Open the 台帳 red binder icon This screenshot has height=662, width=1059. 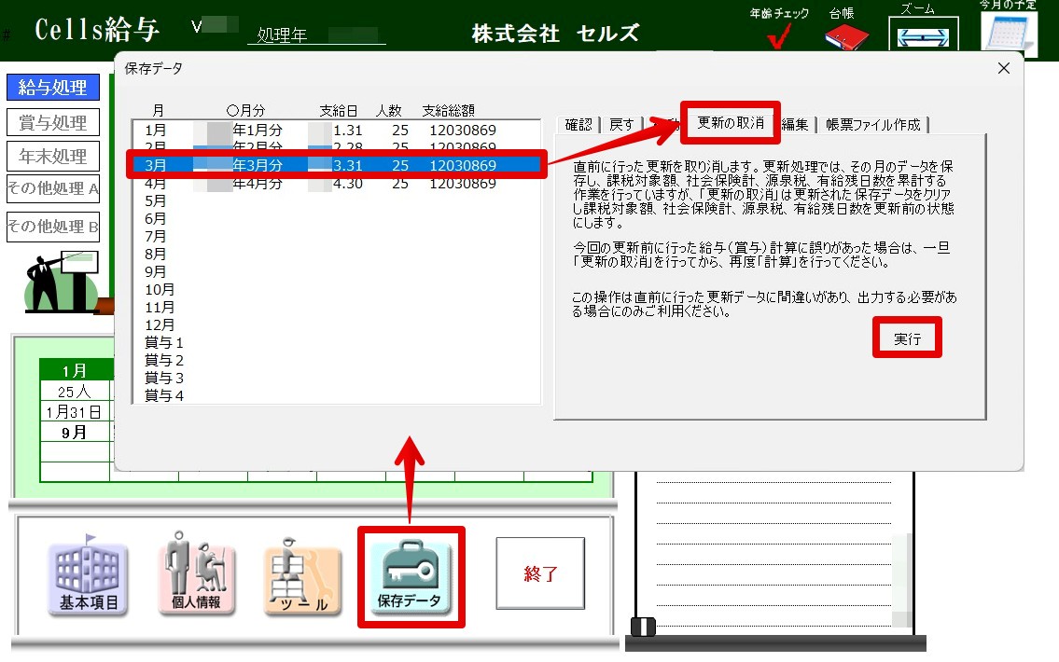click(x=846, y=36)
